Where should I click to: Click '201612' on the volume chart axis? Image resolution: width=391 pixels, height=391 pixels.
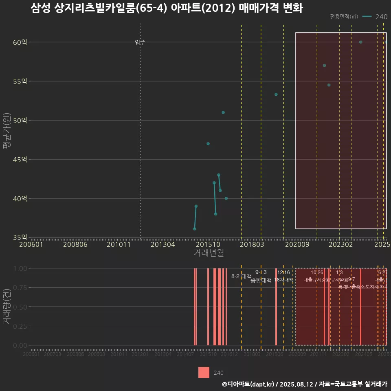pyautogui.click(x=229, y=354)
